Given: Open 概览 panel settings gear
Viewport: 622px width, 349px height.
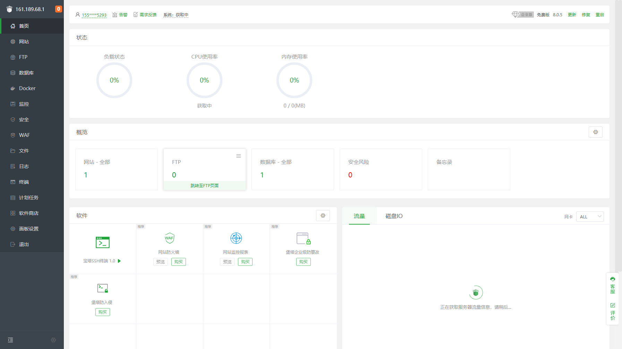Looking at the screenshot, I should click(595, 132).
